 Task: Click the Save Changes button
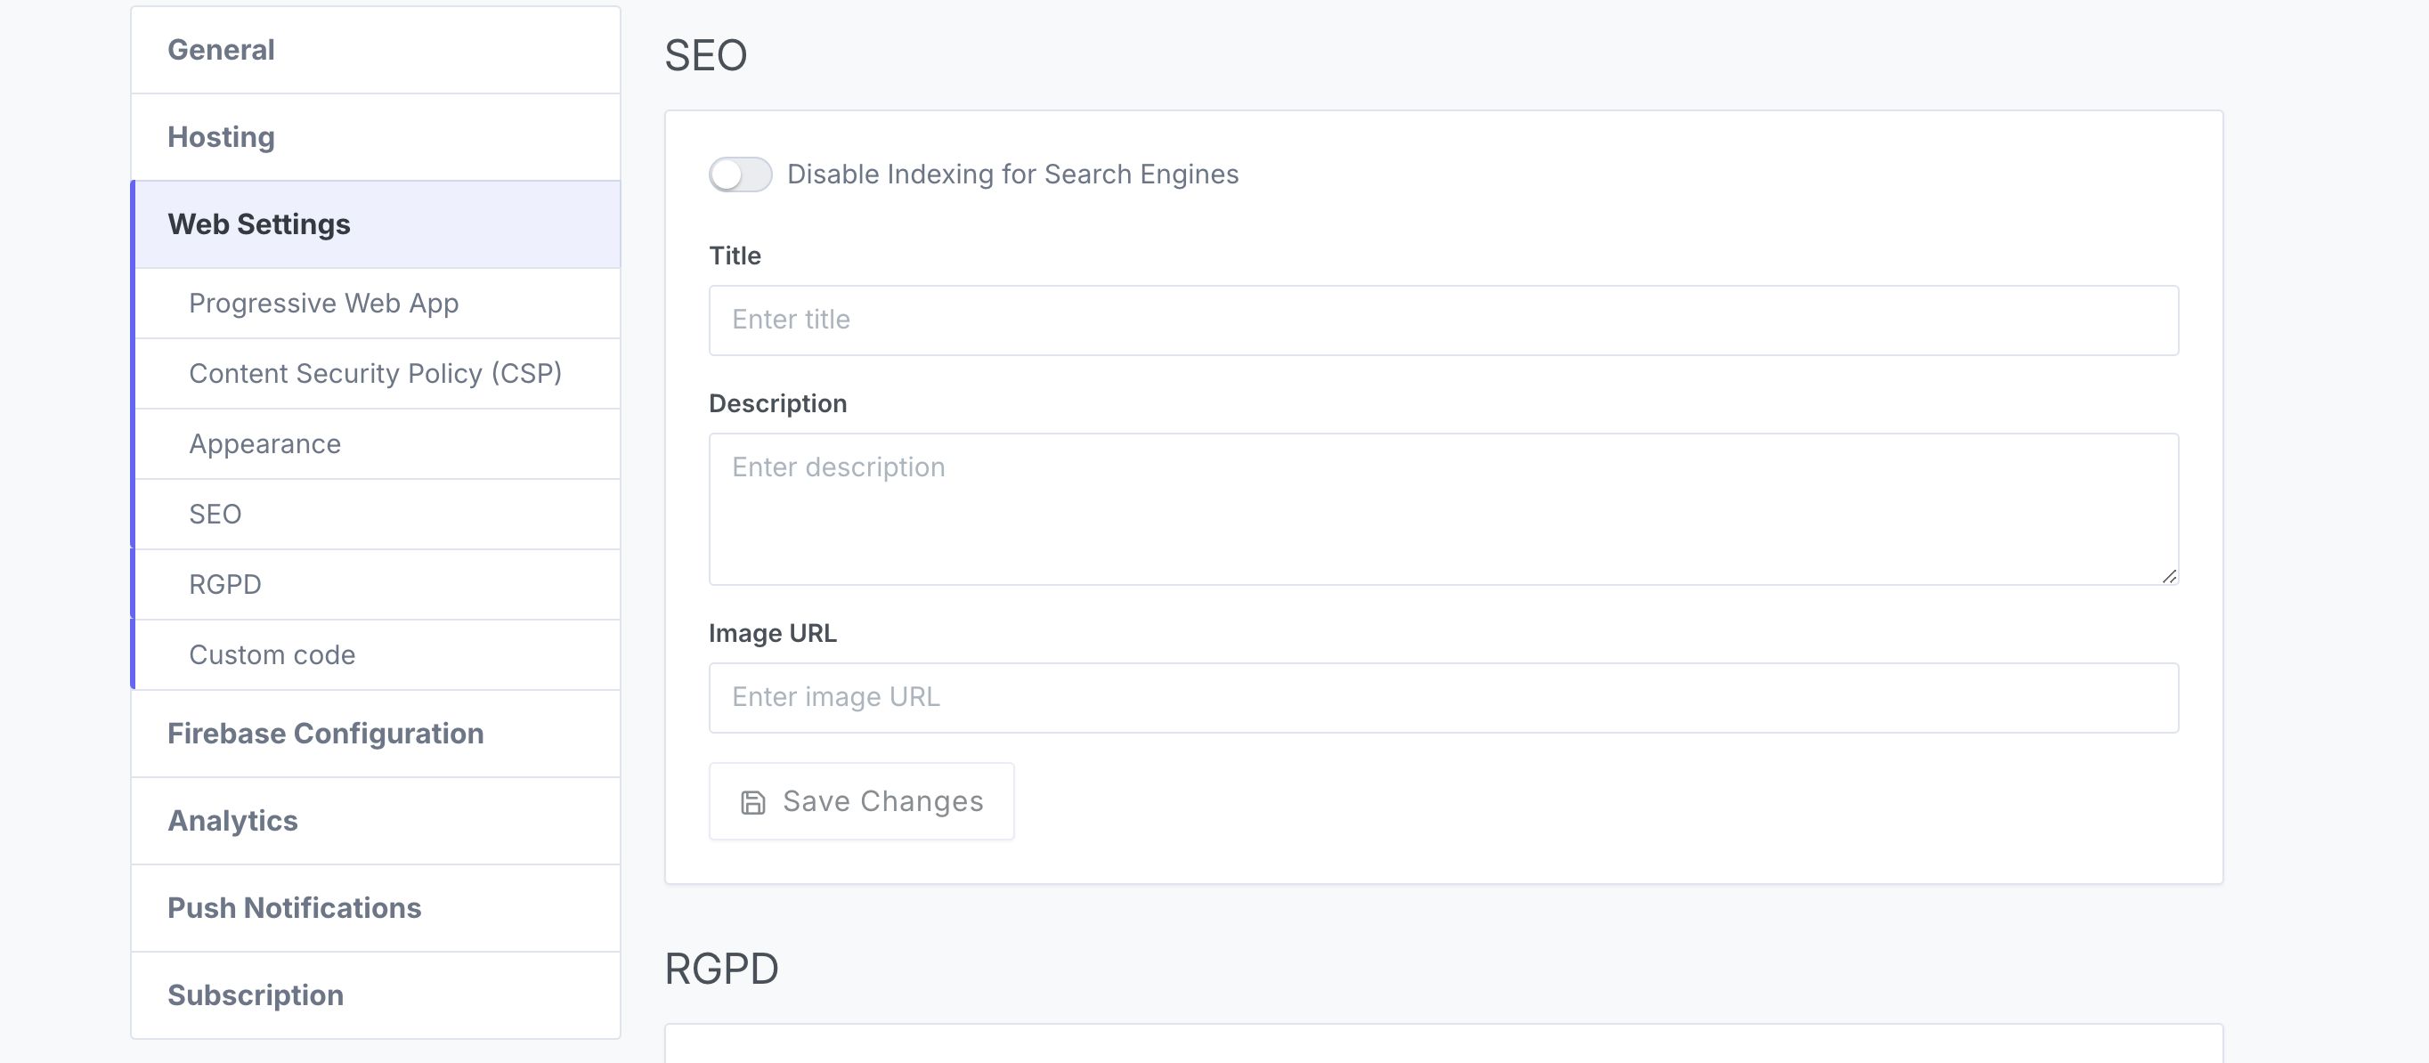point(861,800)
